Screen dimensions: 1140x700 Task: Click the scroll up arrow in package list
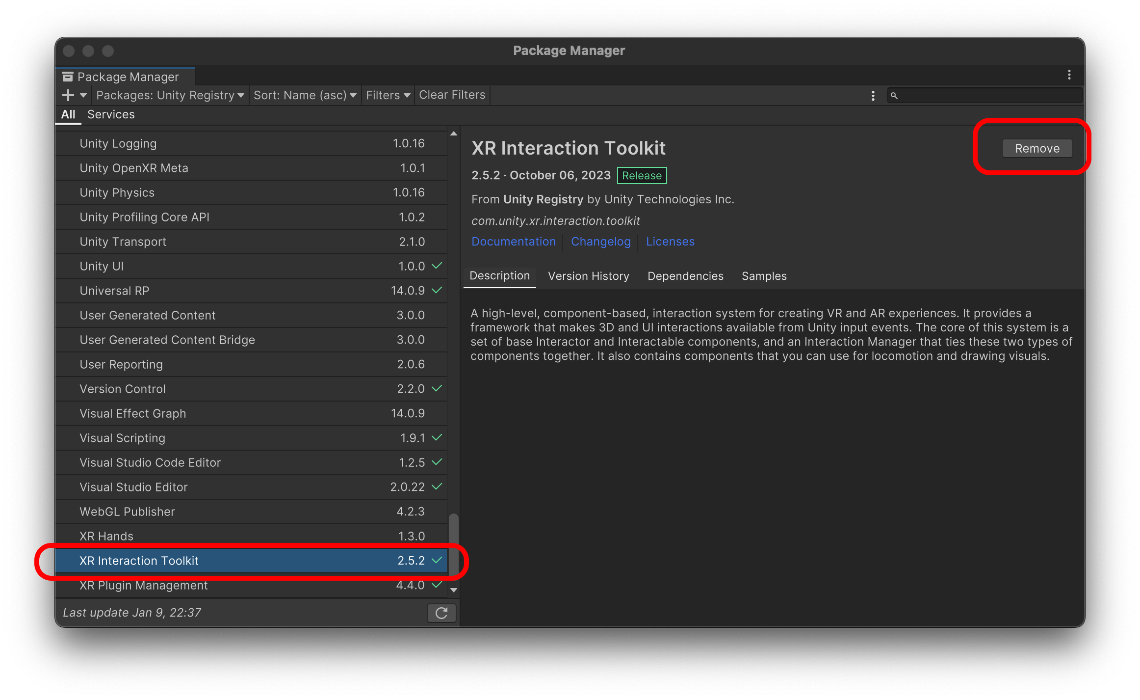454,134
